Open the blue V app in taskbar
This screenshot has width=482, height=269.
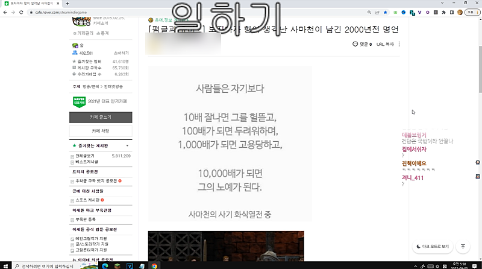pyautogui.click(x=130, y=266)
